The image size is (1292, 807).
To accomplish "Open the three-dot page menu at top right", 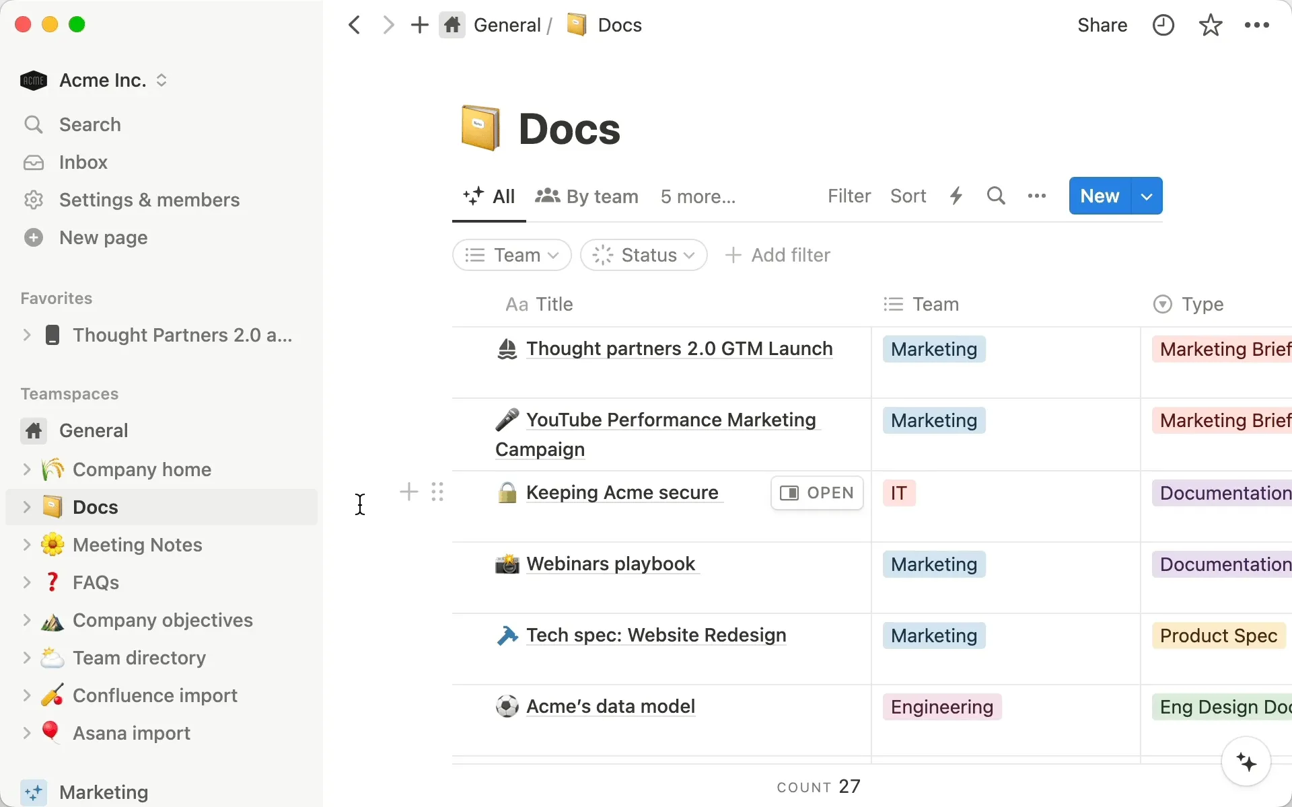I will pos(1257,26).
